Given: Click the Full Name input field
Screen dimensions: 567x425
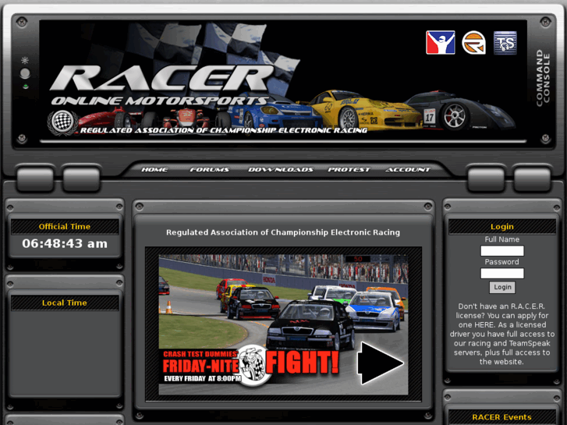Looking at the screenshot, I should click(x=502, y=250).
